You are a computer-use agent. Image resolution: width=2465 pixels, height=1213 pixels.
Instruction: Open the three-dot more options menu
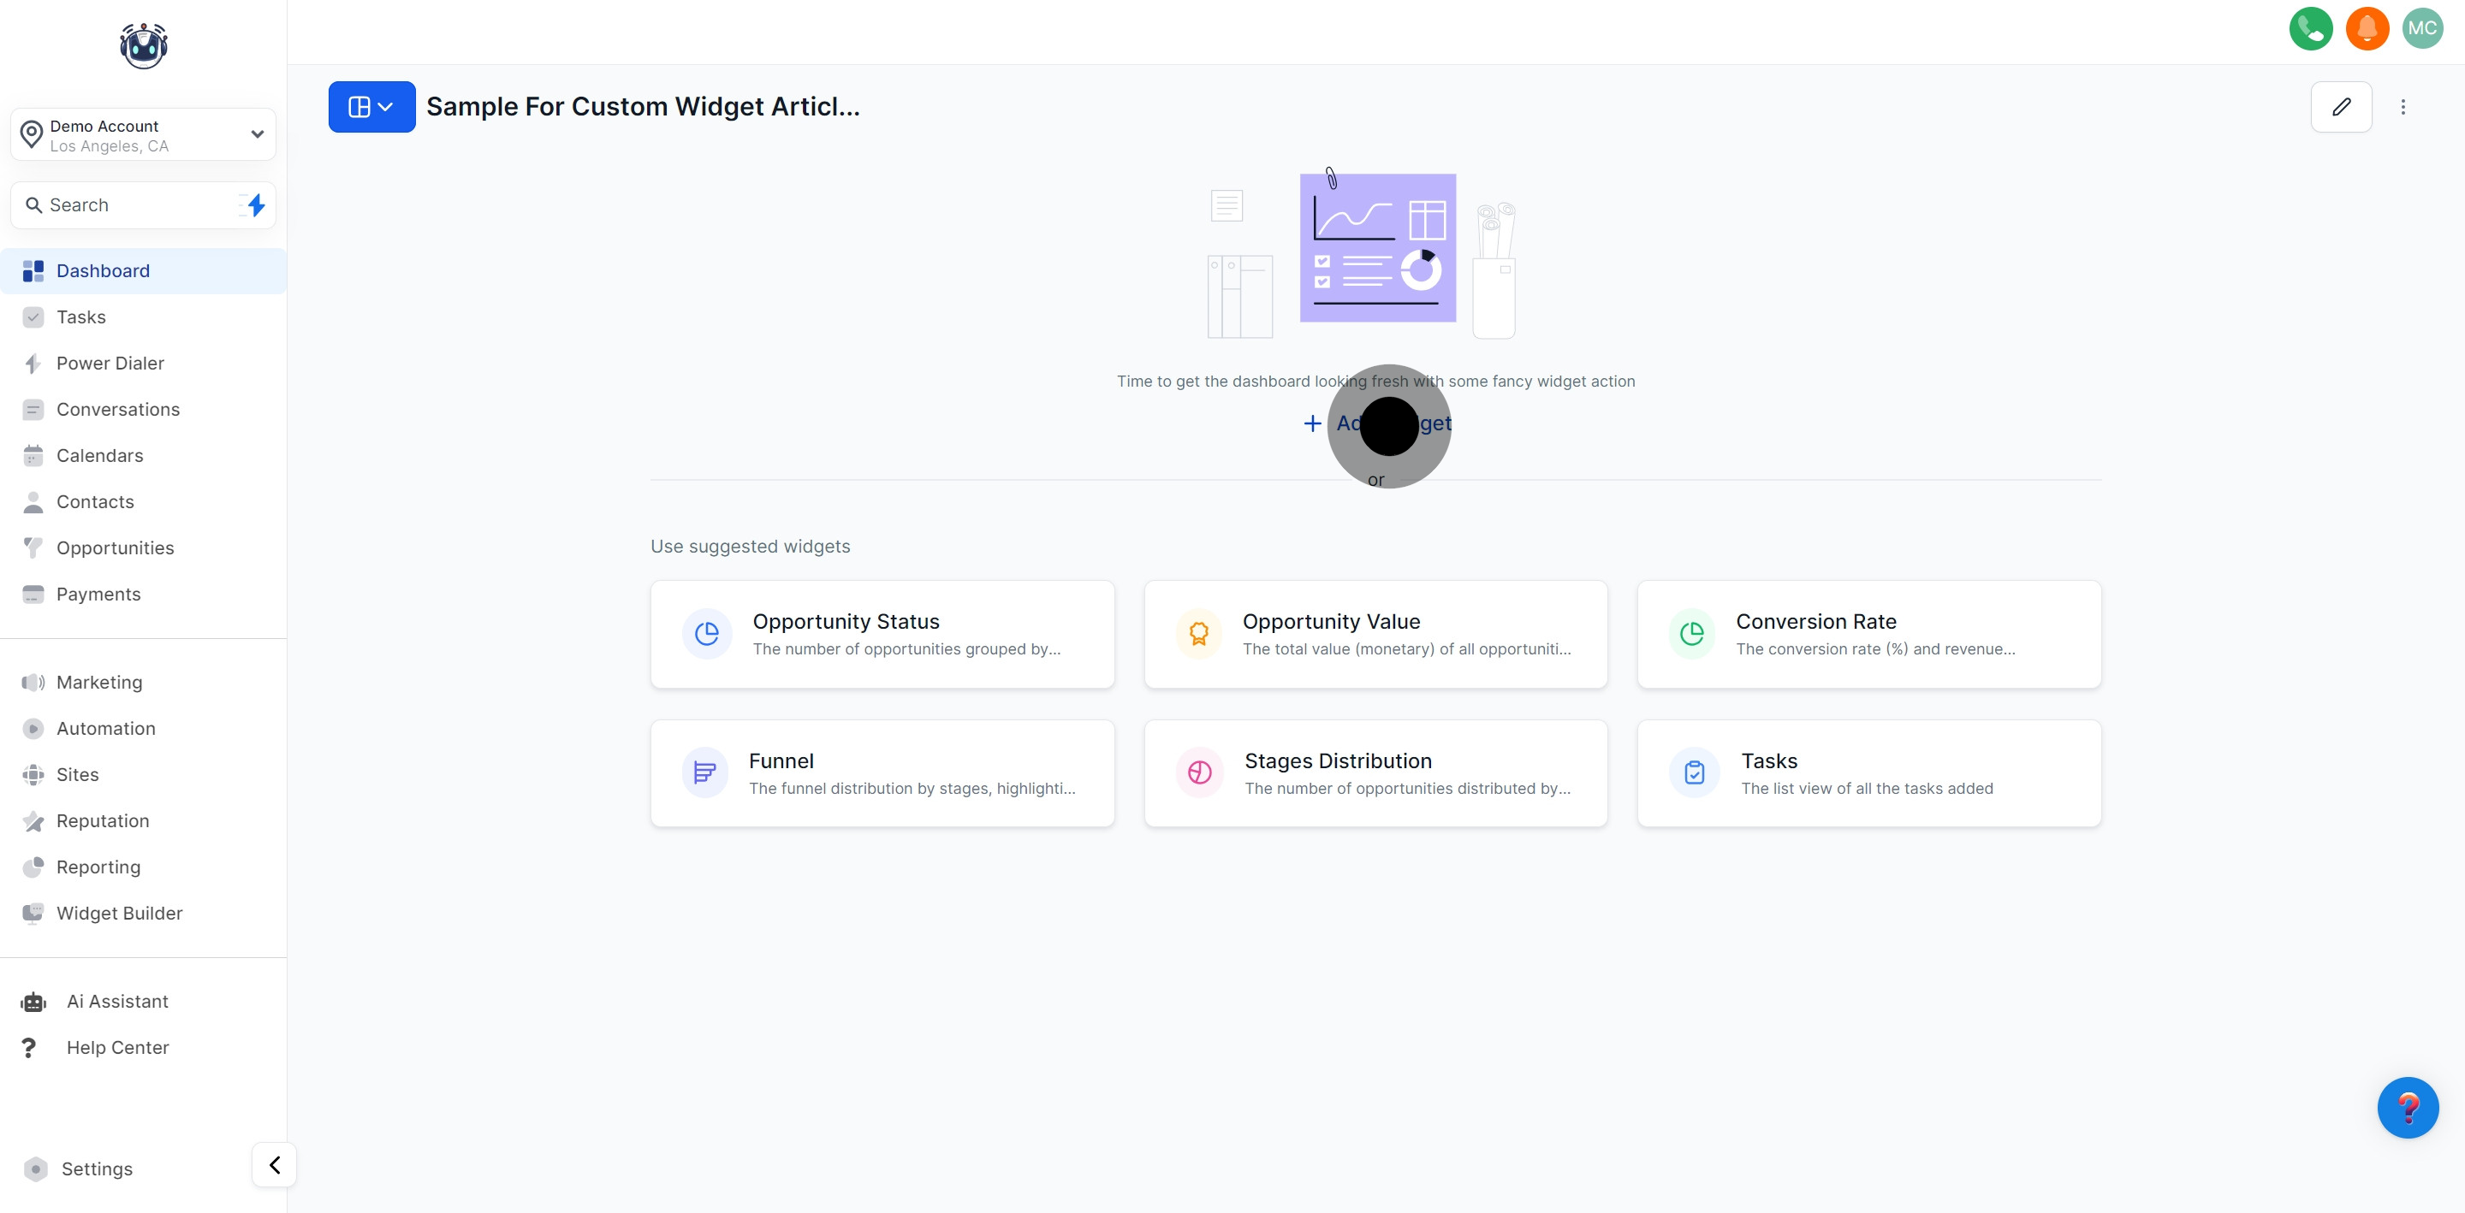point(2403,106)
